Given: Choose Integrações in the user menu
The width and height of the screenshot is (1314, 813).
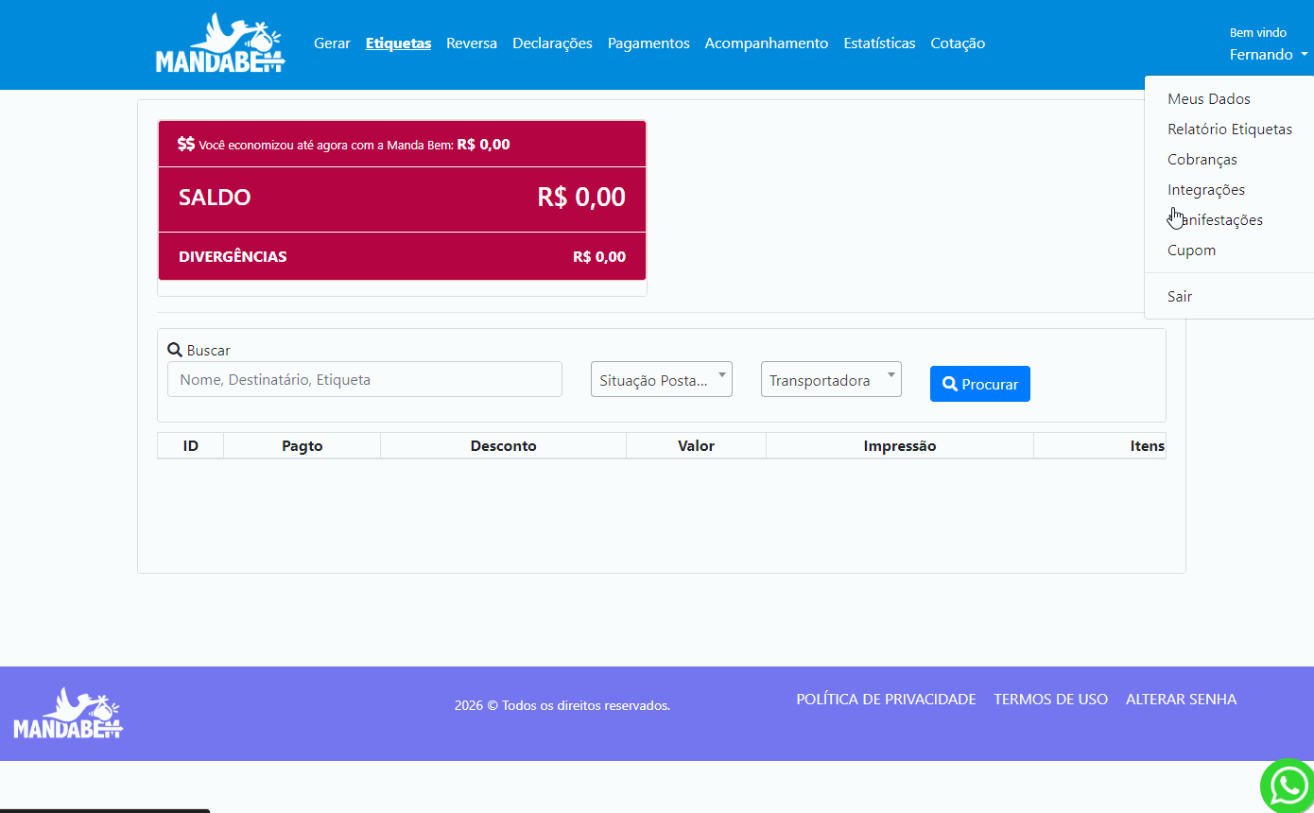Looking at the screenshot, I should point(1205,190).
